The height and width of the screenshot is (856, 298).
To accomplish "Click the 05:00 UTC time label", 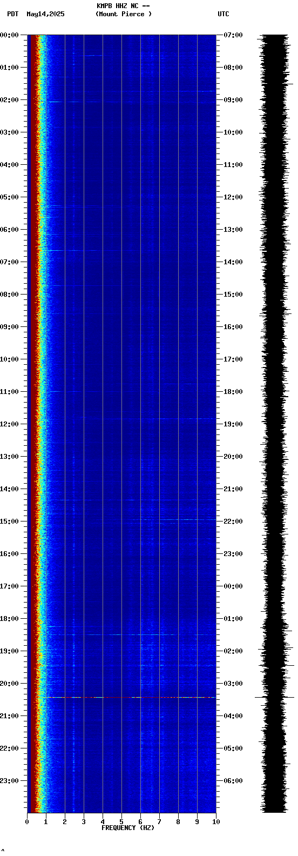I will coord(233,748).
